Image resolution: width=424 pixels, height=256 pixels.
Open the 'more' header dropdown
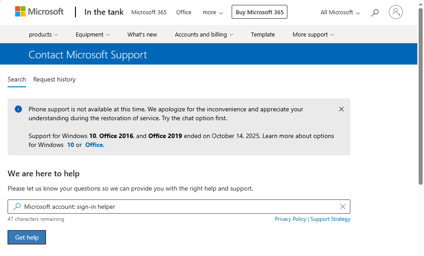[x=213, y=12]
